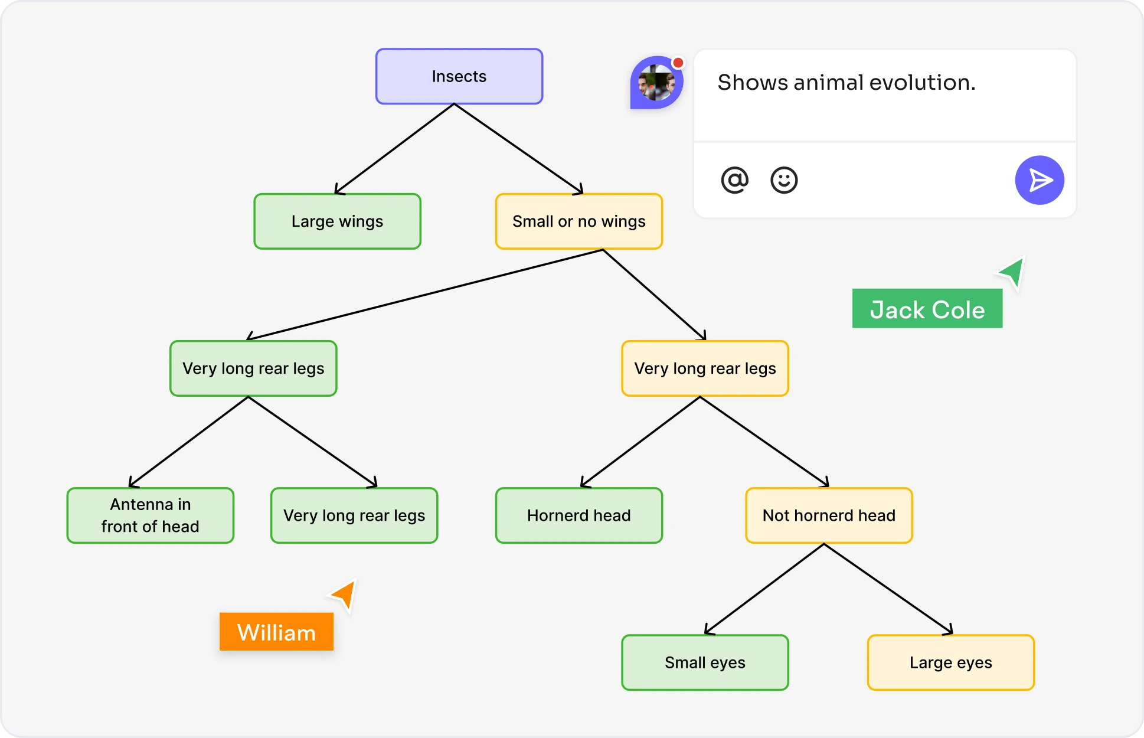
Task: Click the comment text 'Shows animal evolution.'
Action: coord(846,83)
